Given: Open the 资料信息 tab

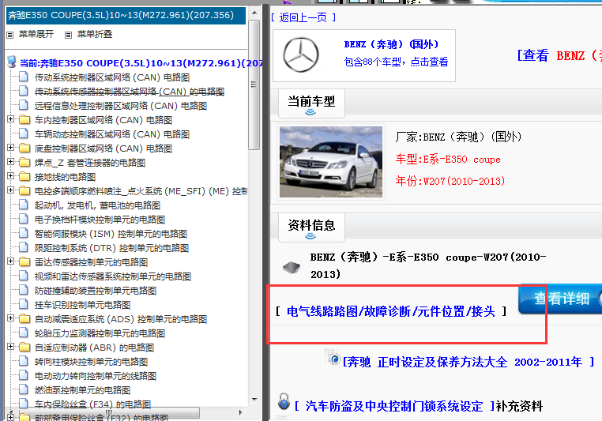Looking at the screenshot, I should point(311,227).
